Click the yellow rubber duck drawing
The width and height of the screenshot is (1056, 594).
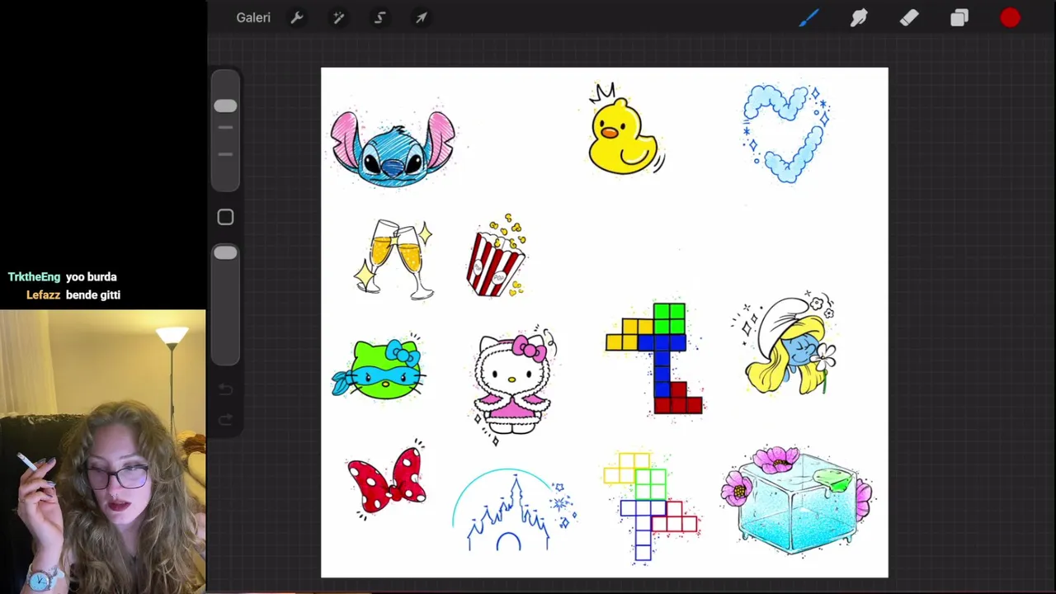625,130
